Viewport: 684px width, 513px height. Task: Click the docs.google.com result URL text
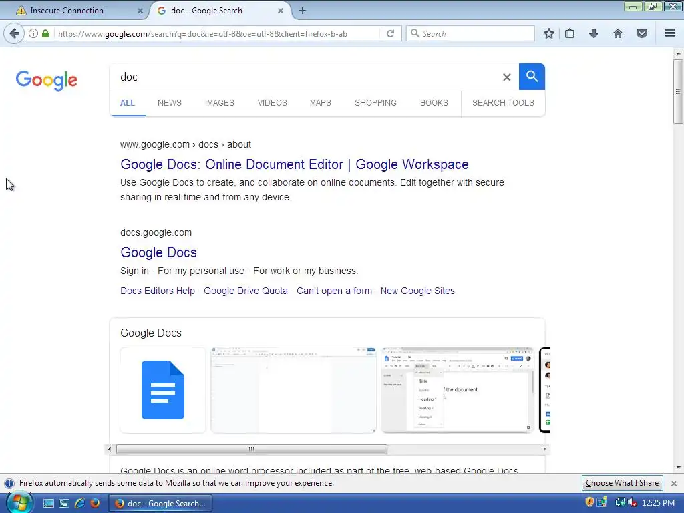click(x=156, y=233)
